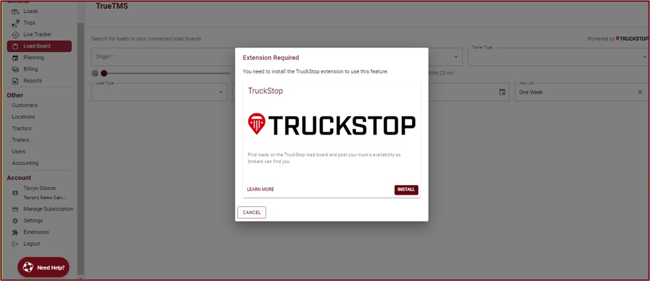Click the Extensions puzzle piece icon
650x281 pixels.
click(15, 232)
